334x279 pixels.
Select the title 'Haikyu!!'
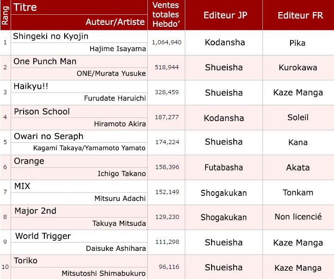pyautogui.click(x=31, y=86)
